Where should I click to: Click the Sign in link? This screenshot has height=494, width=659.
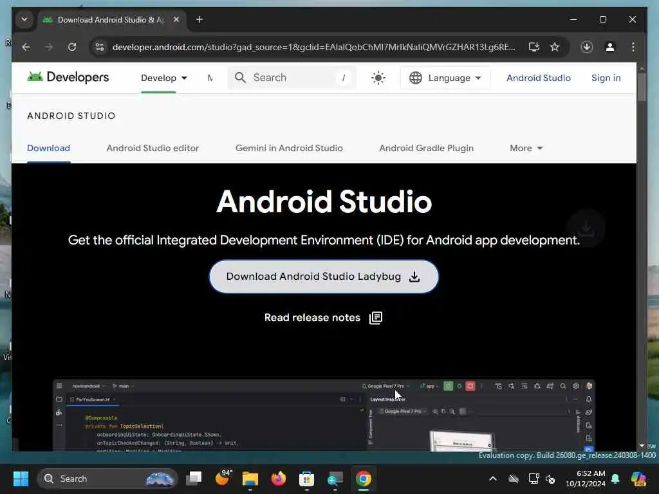(x=606, y=78)
